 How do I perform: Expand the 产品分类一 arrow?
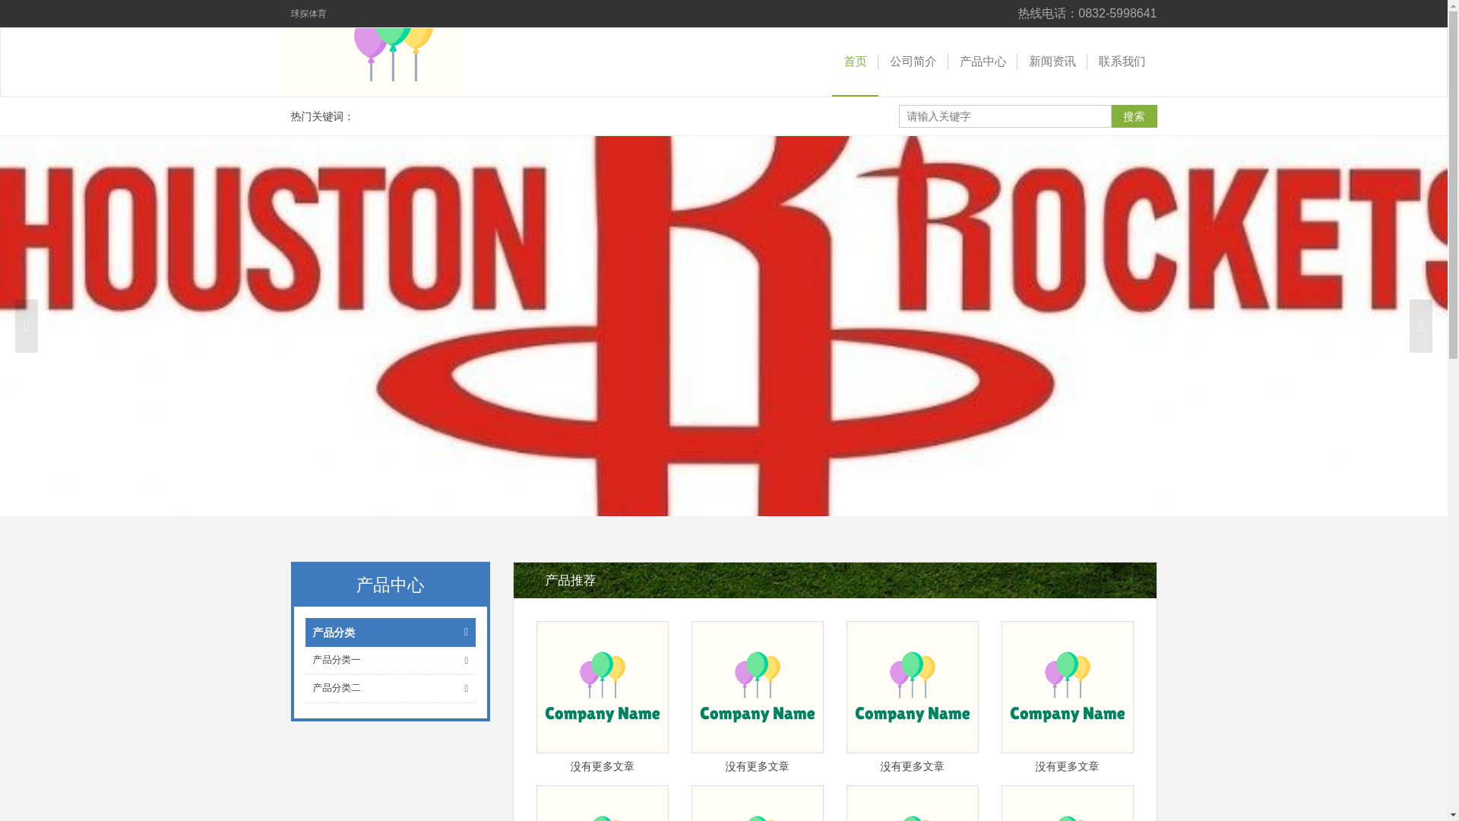point(466,661)
